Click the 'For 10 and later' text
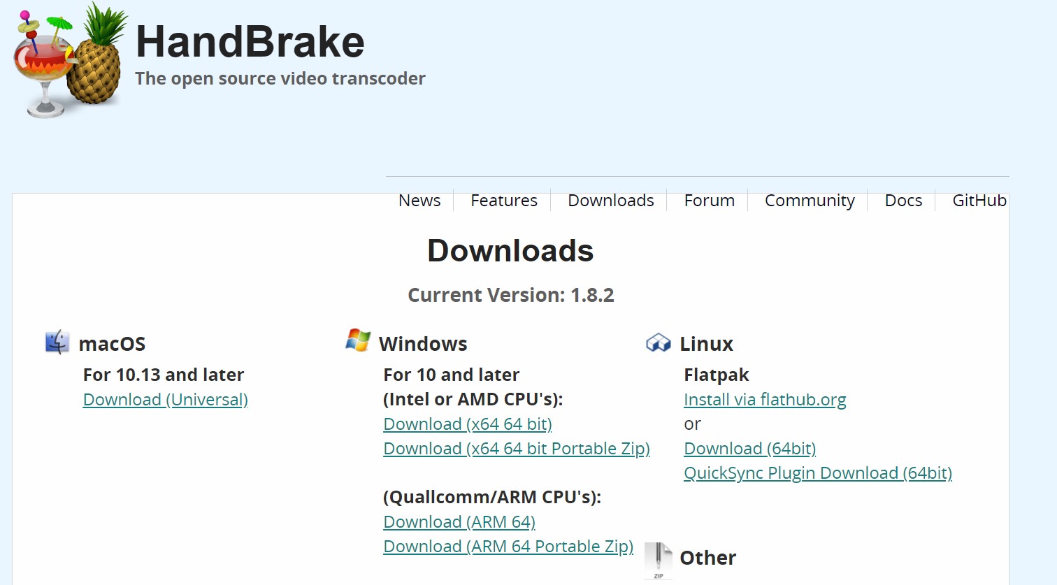1057x585 pixels. click(452, 375)
